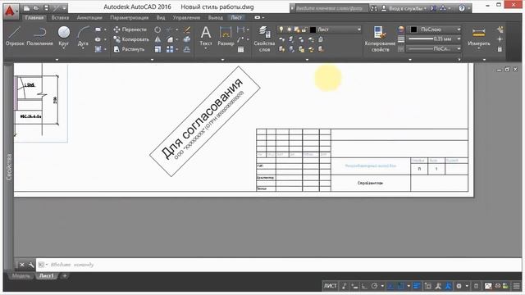Expand the Draw panel arrow

[57, 60]
